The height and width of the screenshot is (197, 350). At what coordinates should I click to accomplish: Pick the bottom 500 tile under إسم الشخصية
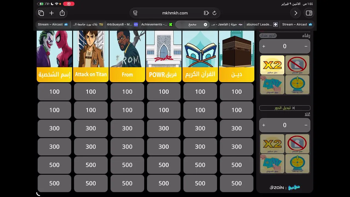tap(54, 183)
